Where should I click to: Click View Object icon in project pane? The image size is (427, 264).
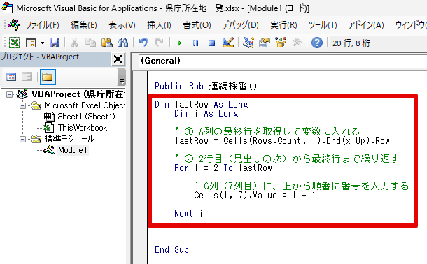(27, 77)
